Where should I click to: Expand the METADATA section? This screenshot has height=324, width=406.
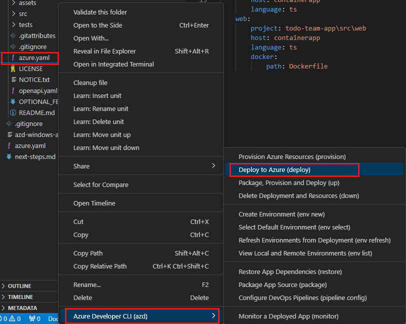tap(3, 308)
